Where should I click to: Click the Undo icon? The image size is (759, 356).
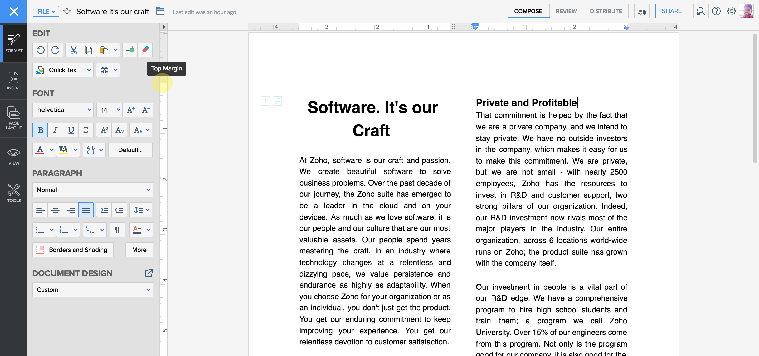(x=40, y=50)
